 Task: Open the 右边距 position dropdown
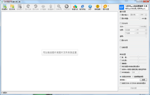[130, 30]
